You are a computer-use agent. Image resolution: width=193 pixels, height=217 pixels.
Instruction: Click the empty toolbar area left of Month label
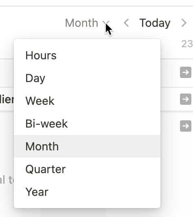[x=32, y=23]
